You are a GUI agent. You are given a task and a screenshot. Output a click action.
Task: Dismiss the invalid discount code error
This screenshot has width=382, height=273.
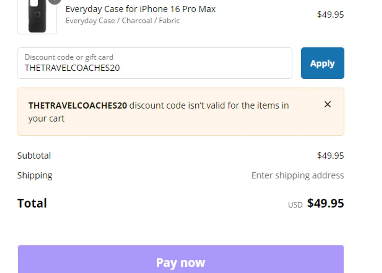click(x=328, y=105)
